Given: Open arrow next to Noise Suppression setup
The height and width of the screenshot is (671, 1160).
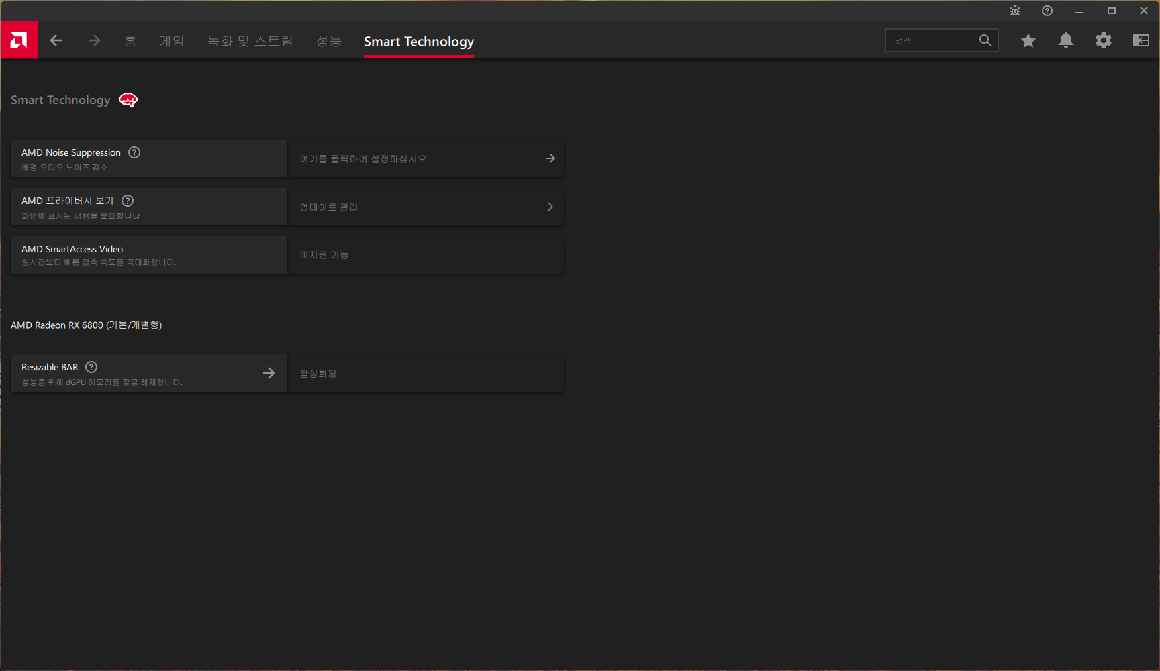Looking at the screenshot, I should click(x=550, y=158).
